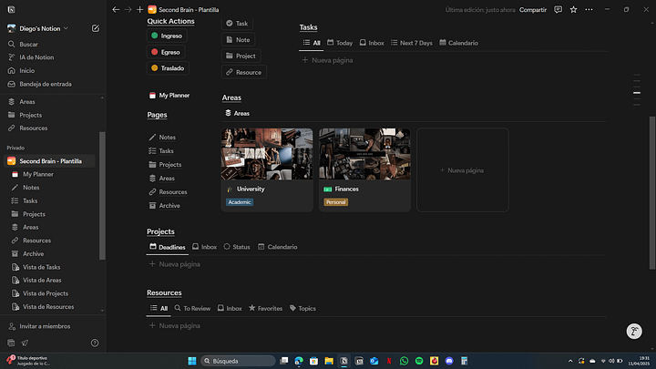656x369 pixels.
Task: Click the Project quick add button
Action: pyautogui.click(x=241, y=56)
